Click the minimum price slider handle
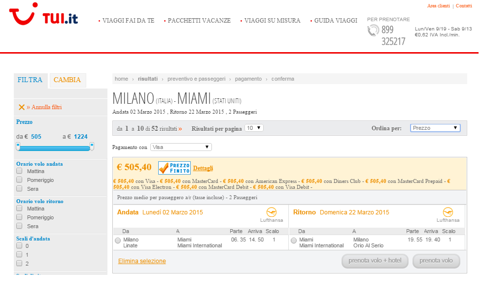Image resolution: width=482 pixels, height=299 pixels. pos(18,146)
